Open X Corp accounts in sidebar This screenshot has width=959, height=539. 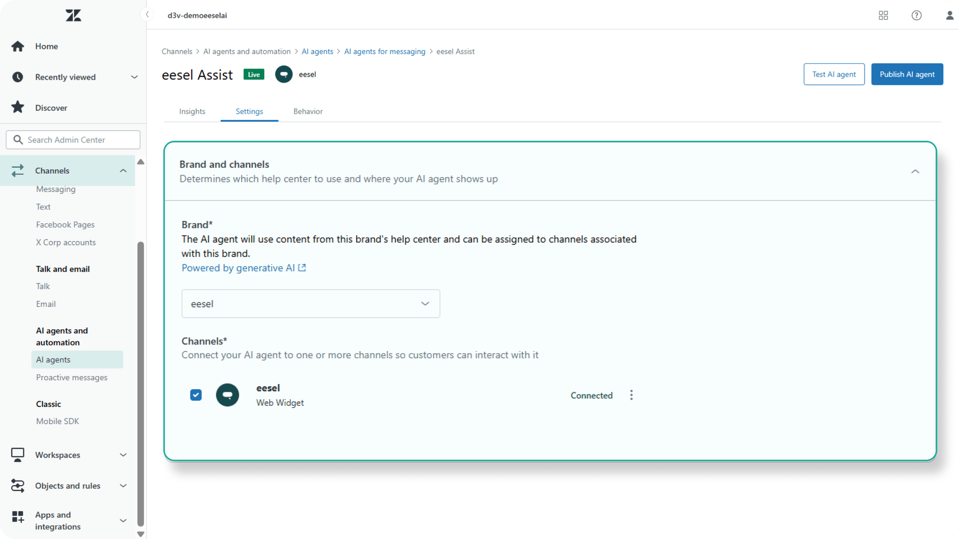65,243
